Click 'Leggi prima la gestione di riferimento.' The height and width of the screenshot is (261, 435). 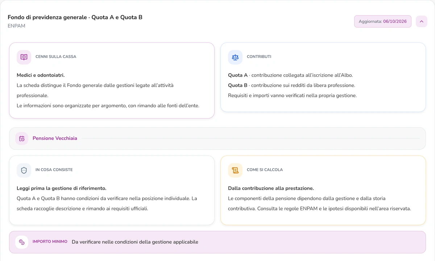pyautogui.click(x=62, y=188)
